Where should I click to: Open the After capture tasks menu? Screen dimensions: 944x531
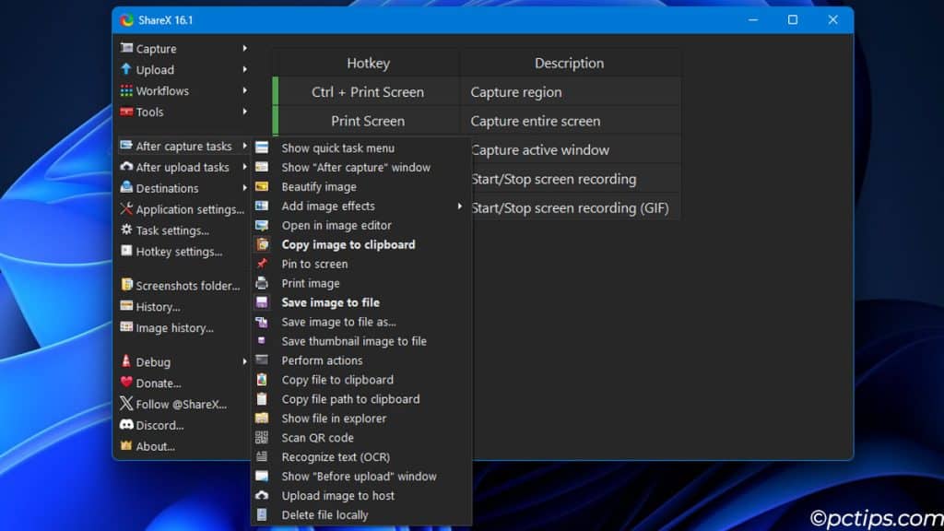(x=183, y=146)
